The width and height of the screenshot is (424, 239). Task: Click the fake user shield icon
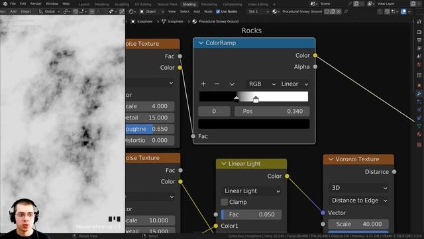coord(327,12)
